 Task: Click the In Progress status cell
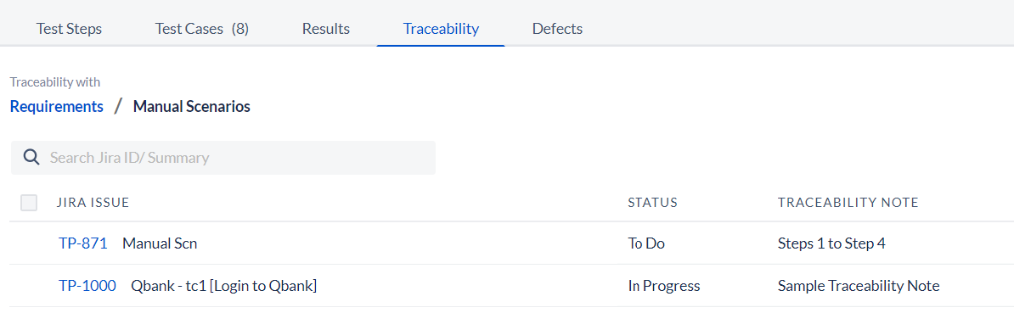tap(664, 285)
